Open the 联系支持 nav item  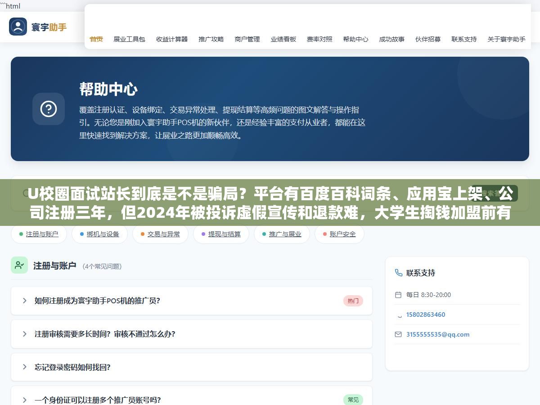[464, 39]
